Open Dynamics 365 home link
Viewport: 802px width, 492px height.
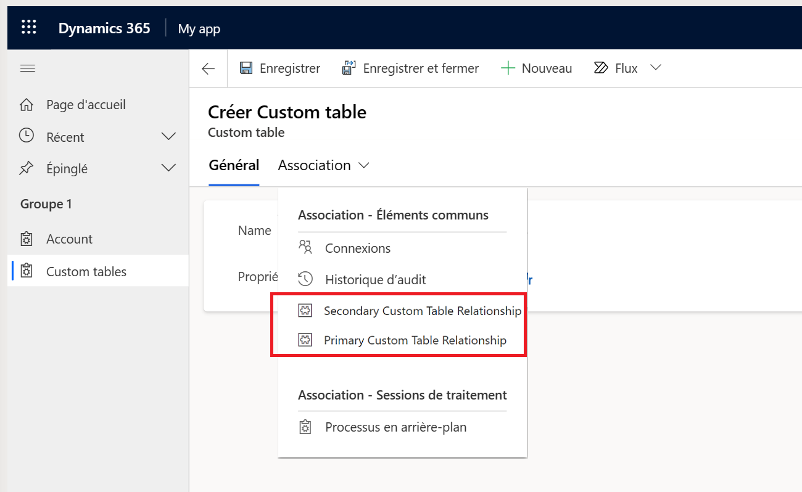point(104,28)
